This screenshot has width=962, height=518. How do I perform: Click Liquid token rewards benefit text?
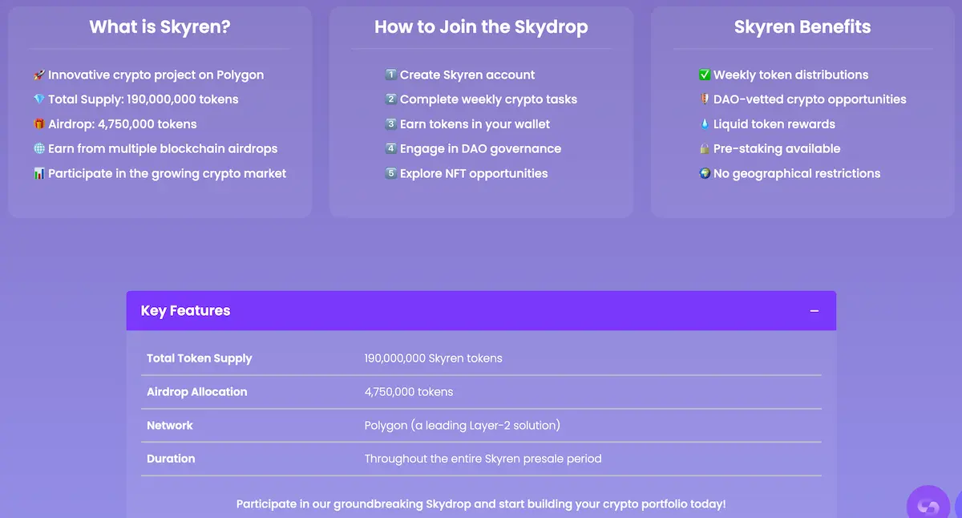point(774,124)
